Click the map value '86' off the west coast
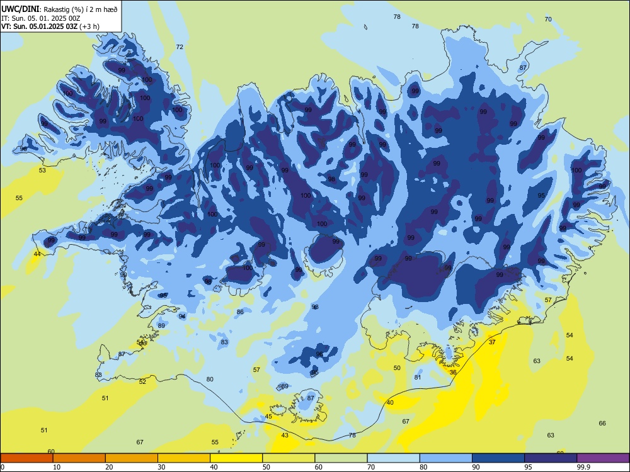630x472 pixels. point(240,312)
